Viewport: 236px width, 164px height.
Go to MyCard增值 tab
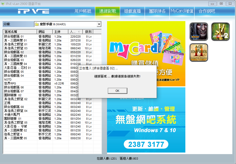(x=182, y=11)
